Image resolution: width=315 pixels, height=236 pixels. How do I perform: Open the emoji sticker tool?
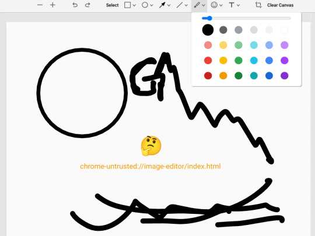tap(214, 5)
